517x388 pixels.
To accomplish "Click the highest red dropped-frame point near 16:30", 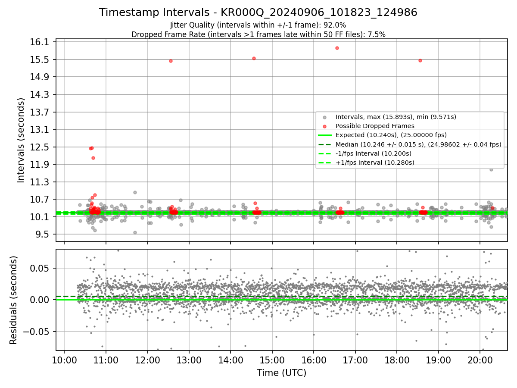I will click(x=337, y=48).
